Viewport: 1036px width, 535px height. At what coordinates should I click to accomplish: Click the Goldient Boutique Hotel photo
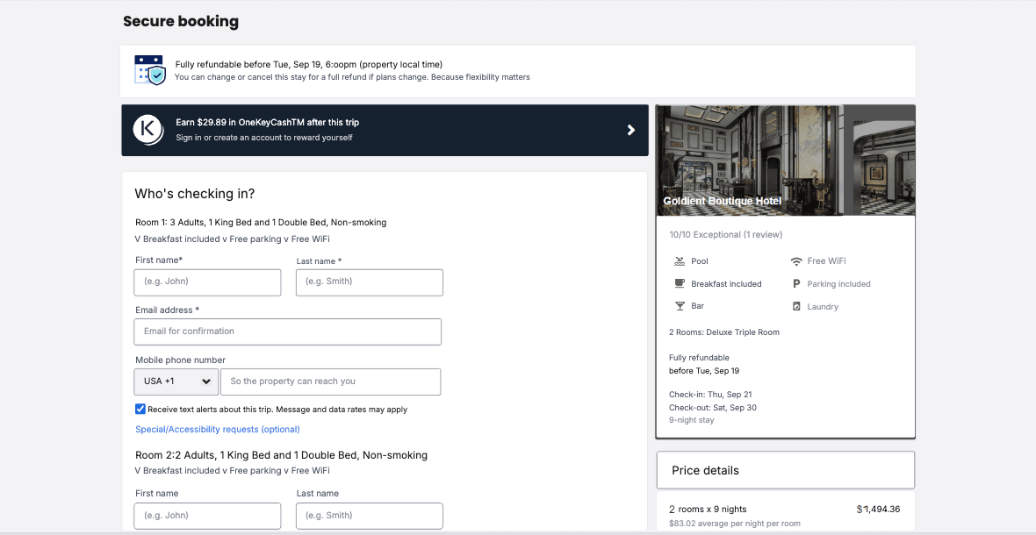[x=785, y=160]
